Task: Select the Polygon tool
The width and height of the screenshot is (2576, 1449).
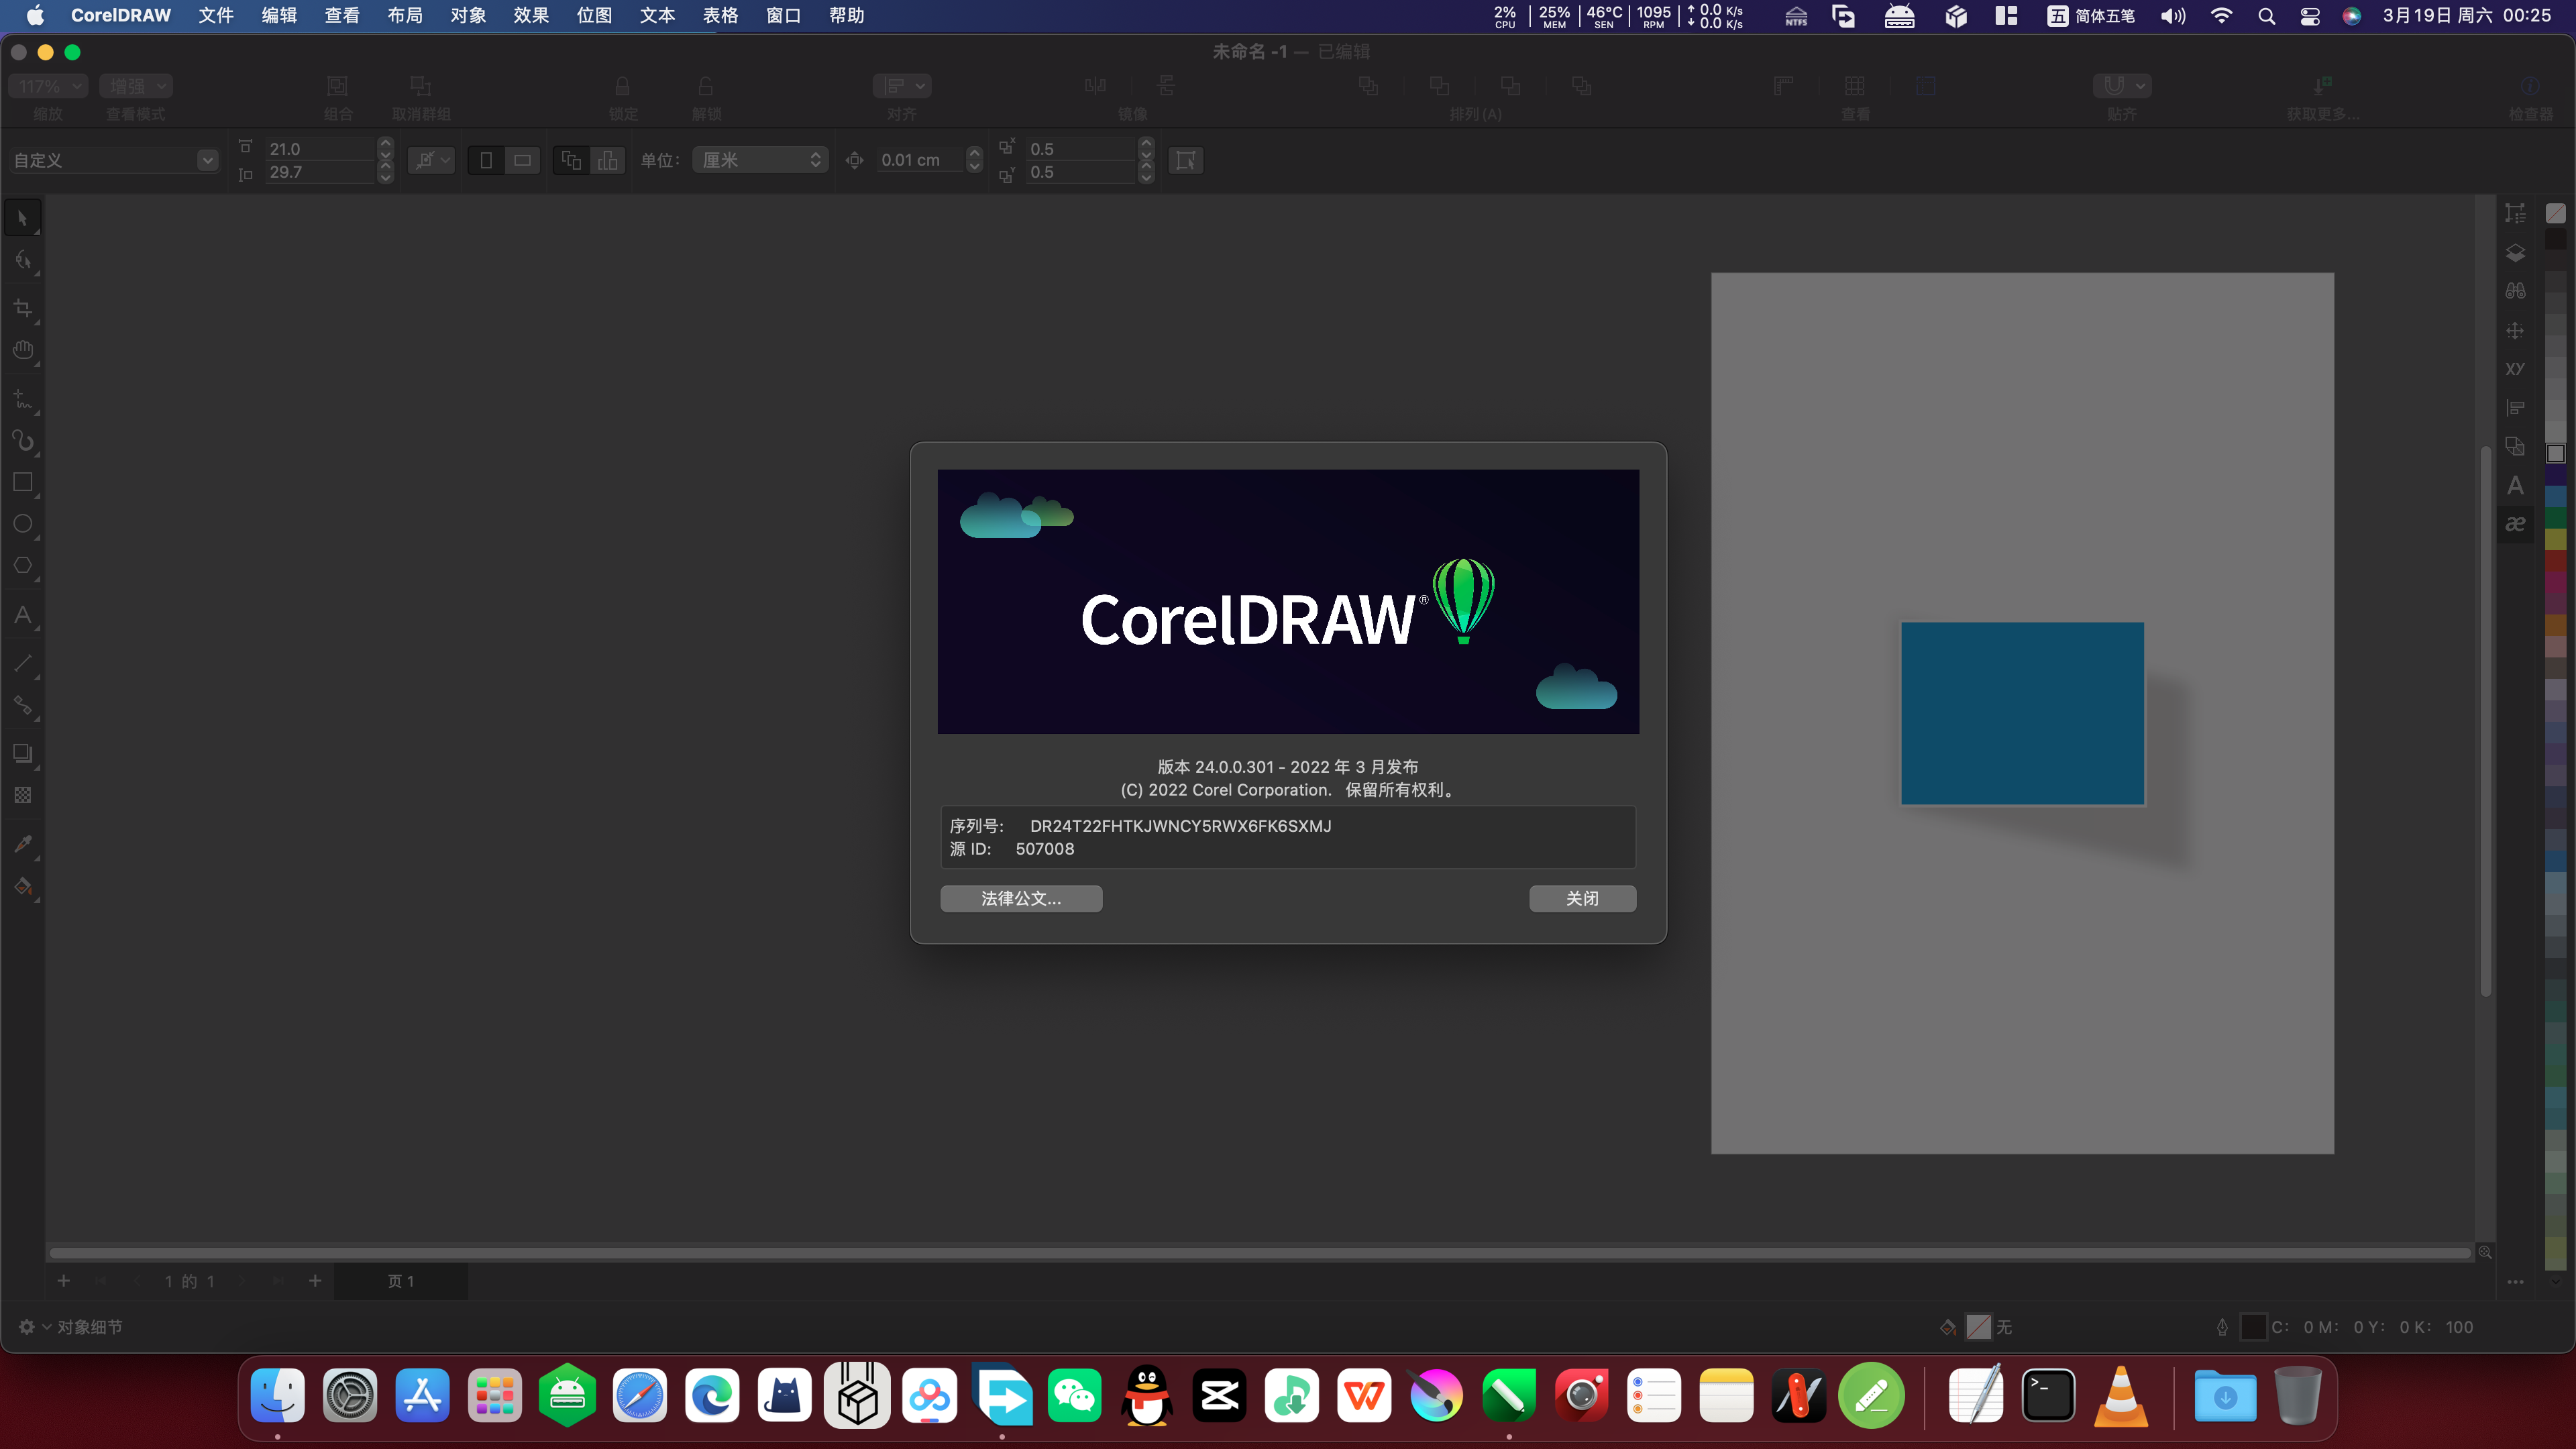Action: [23, 565]
